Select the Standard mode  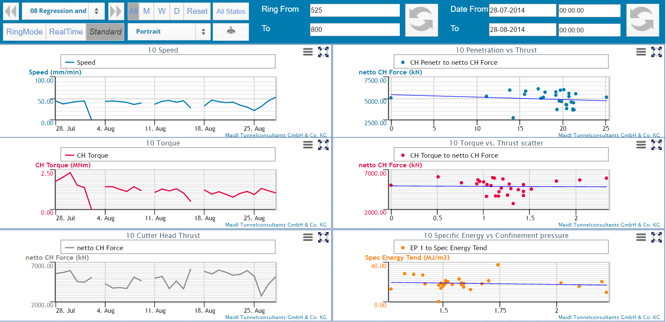tap(105, 32)
